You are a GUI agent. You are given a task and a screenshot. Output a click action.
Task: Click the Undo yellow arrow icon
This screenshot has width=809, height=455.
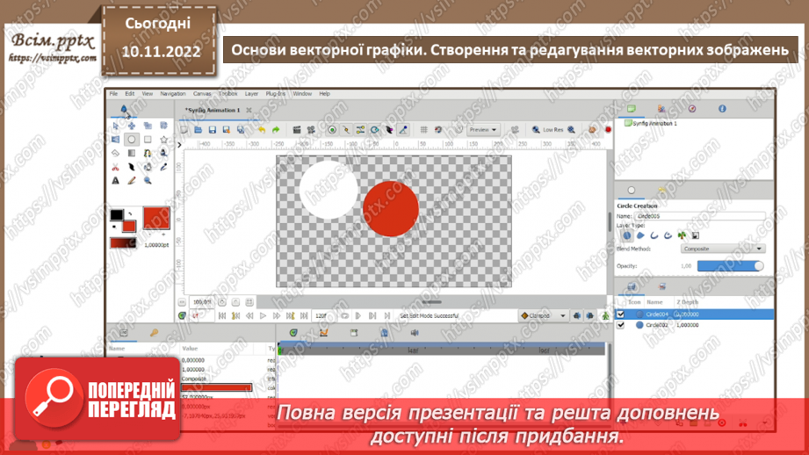tap(262, 130)
